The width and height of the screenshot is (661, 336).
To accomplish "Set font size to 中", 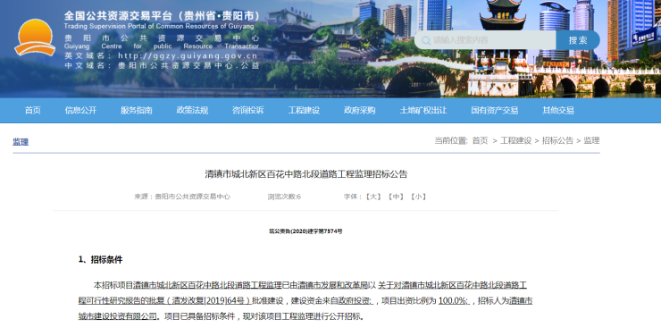I will [396, 197].
